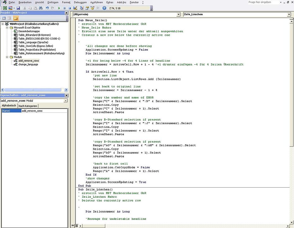The image size is (294, 228).
Task: Click the View Object icon in Project panel
Action: 9,18
